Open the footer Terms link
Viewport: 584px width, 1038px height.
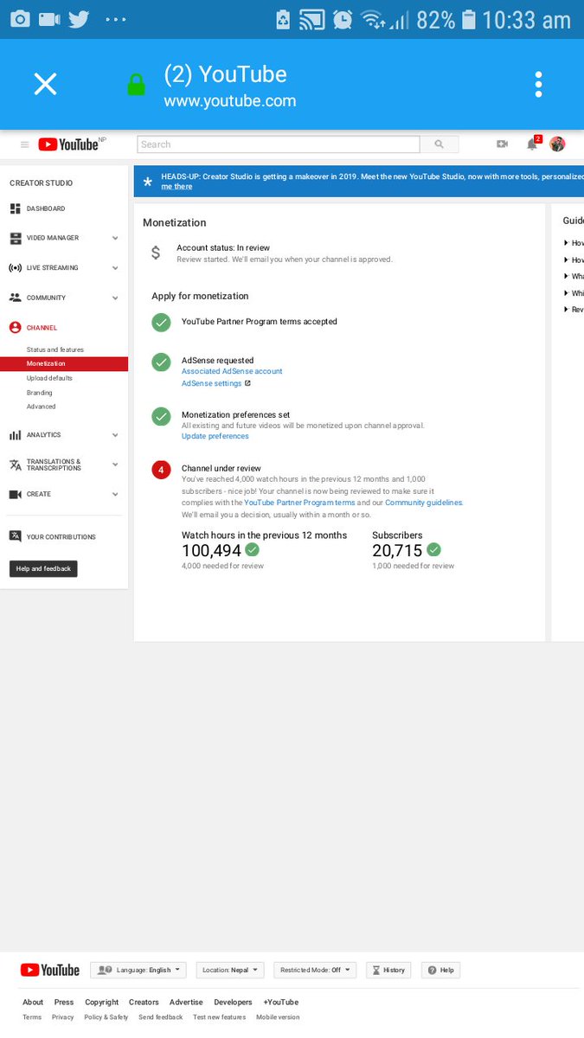(x=32, y=1017)
